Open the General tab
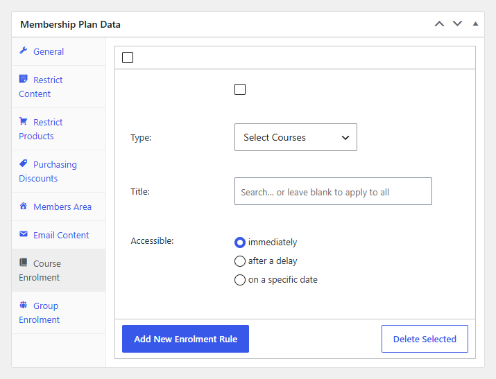 pyautogui.click(x=58, y=51)
